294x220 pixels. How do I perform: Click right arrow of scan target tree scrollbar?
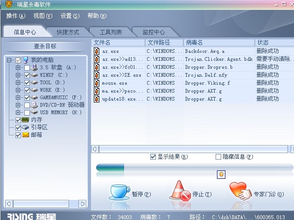[83, 204]
